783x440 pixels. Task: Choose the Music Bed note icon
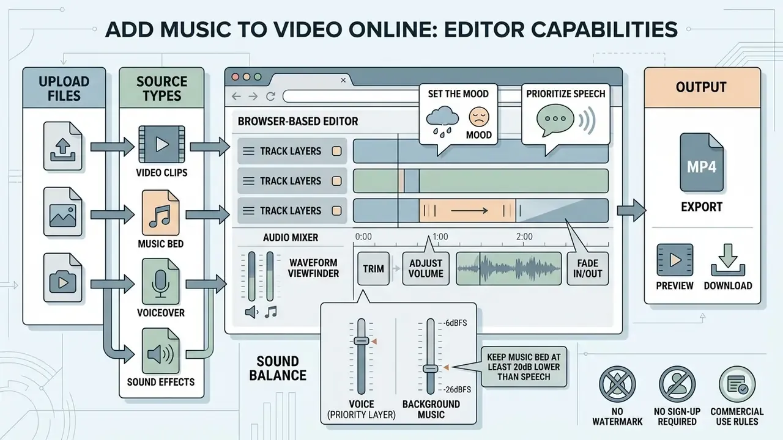tap(161, 213)
